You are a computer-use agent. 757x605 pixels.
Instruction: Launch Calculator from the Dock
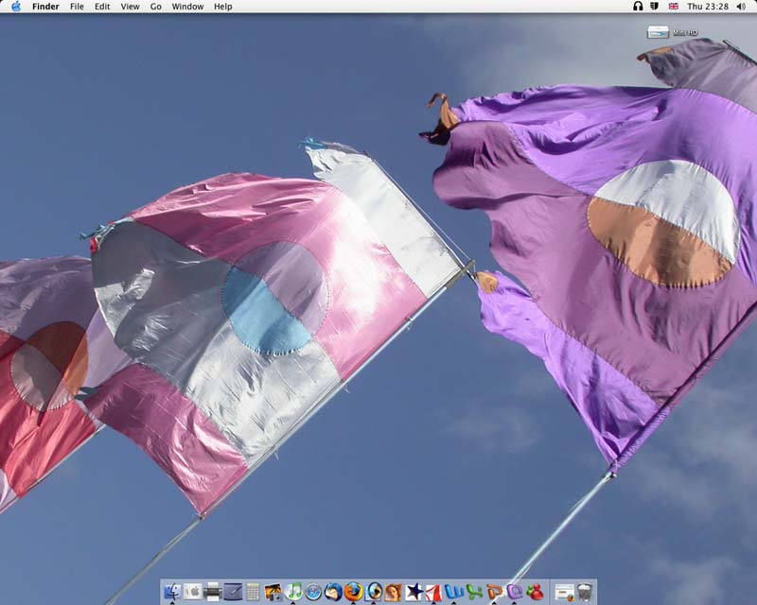pyautogui.click(x=253, y=592)
